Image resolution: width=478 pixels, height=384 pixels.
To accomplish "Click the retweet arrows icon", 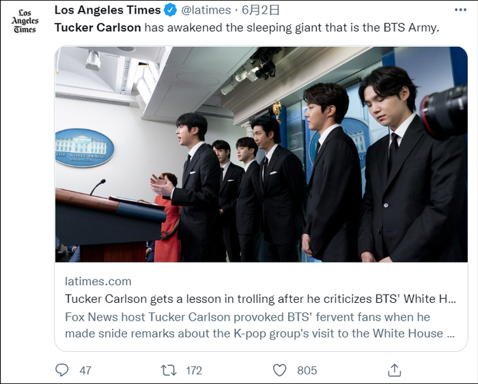I will (168, 370).
